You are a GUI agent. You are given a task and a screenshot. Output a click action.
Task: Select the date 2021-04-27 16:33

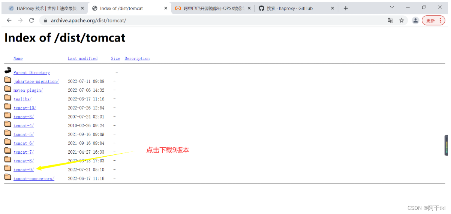(86, 153)
